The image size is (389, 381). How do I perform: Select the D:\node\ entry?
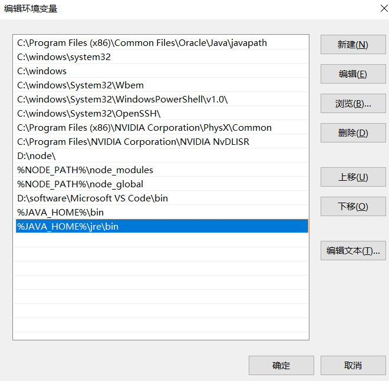point(161,156)
